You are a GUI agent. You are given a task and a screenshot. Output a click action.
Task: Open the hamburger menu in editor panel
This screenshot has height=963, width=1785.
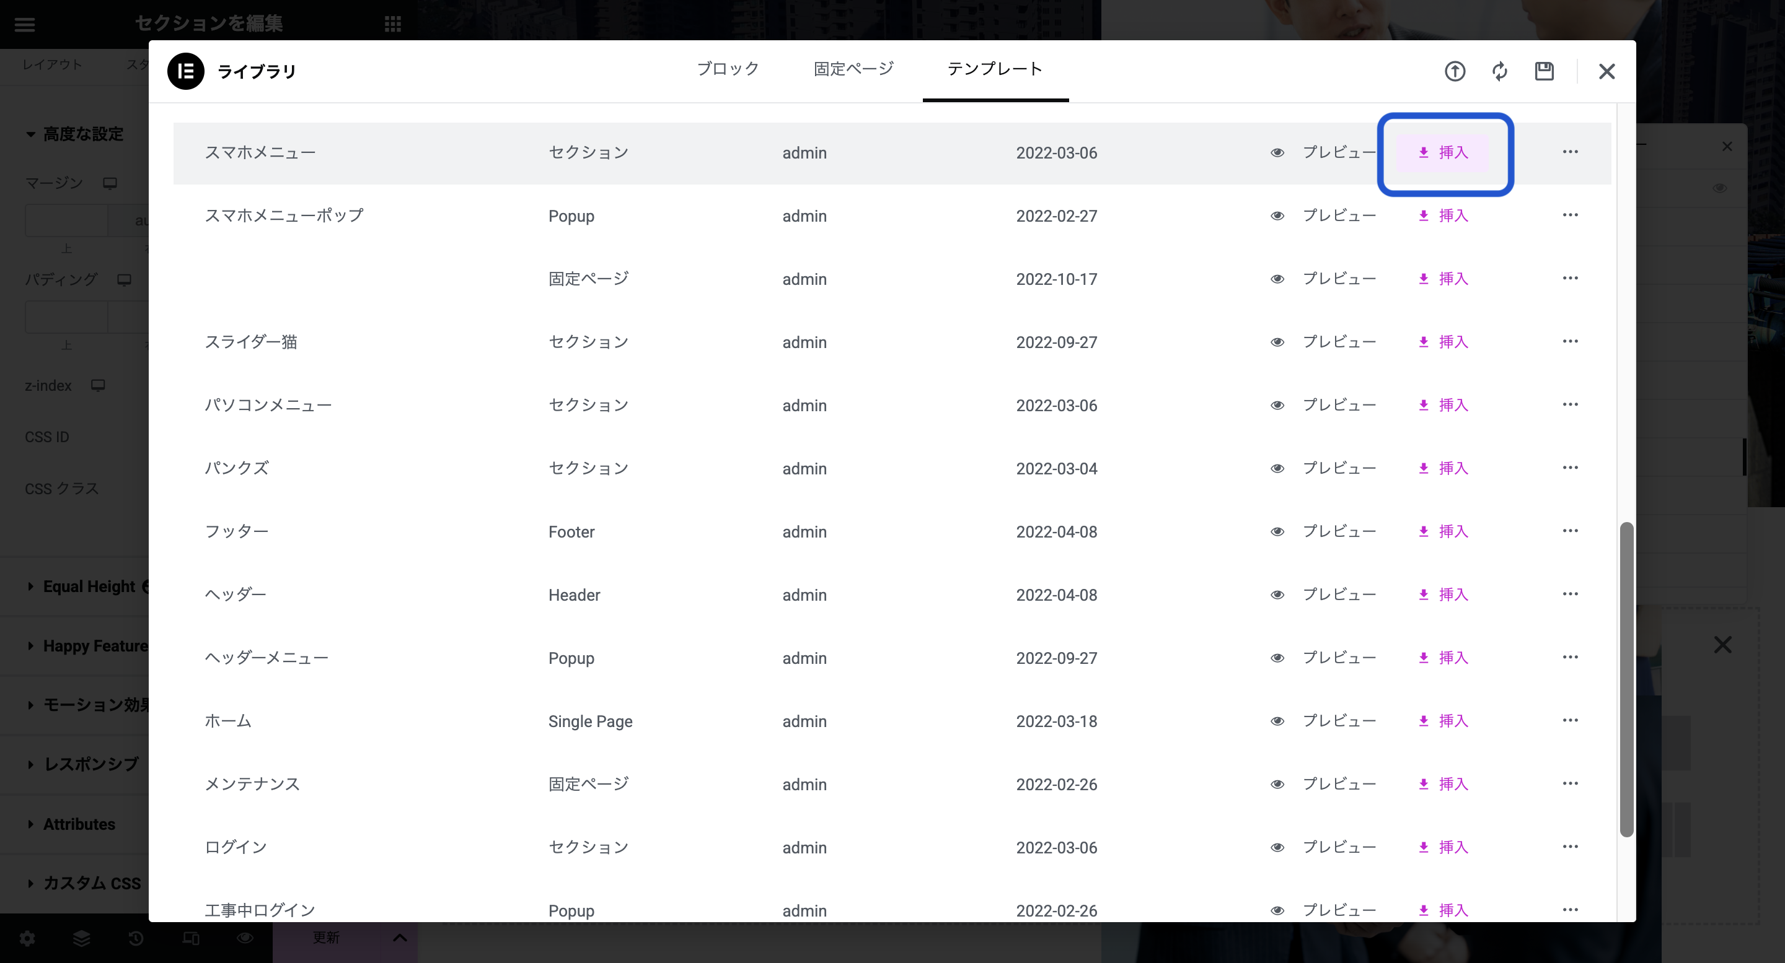click(x=24, y=24)
